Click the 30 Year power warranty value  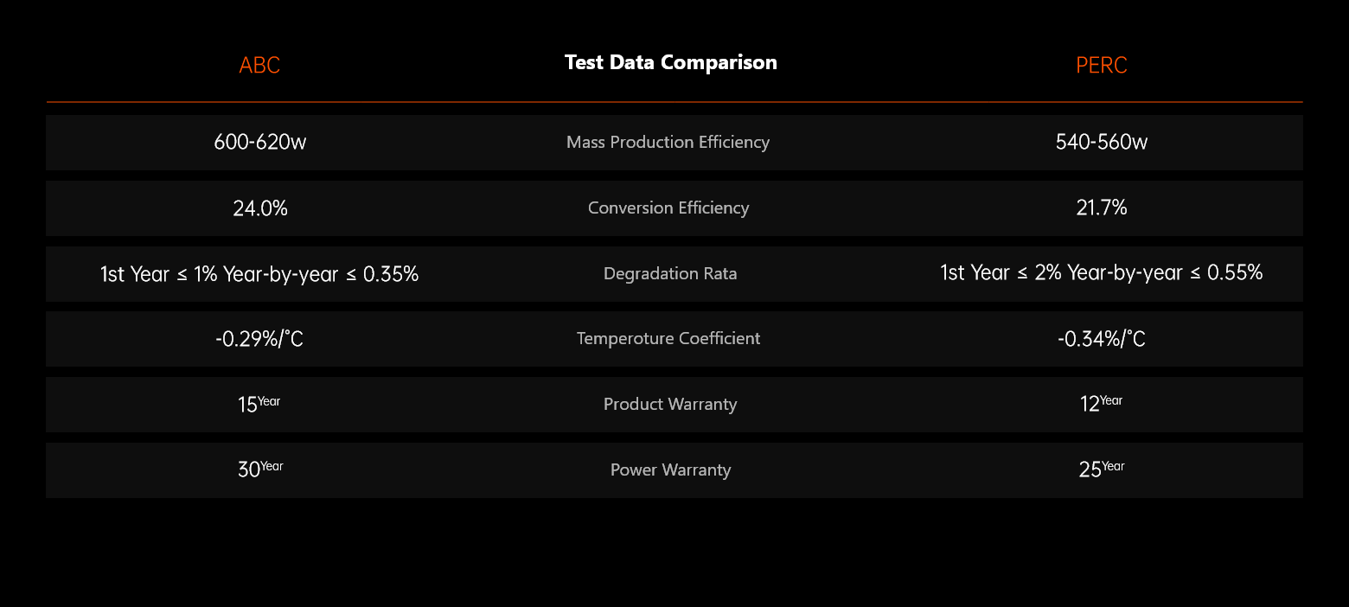click(259, 470)
